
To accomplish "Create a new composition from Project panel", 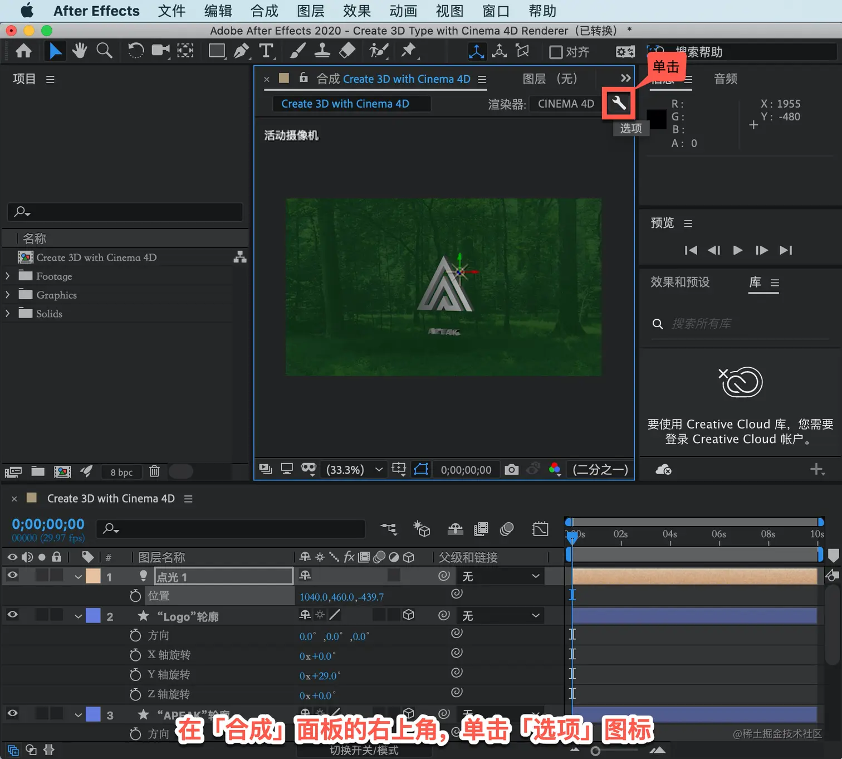I will click(62, 471).
